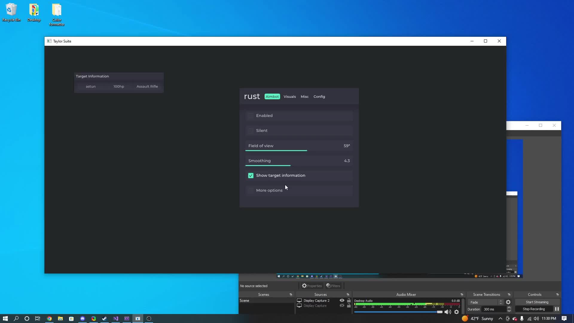Open the Config tab

click(319, 97)
